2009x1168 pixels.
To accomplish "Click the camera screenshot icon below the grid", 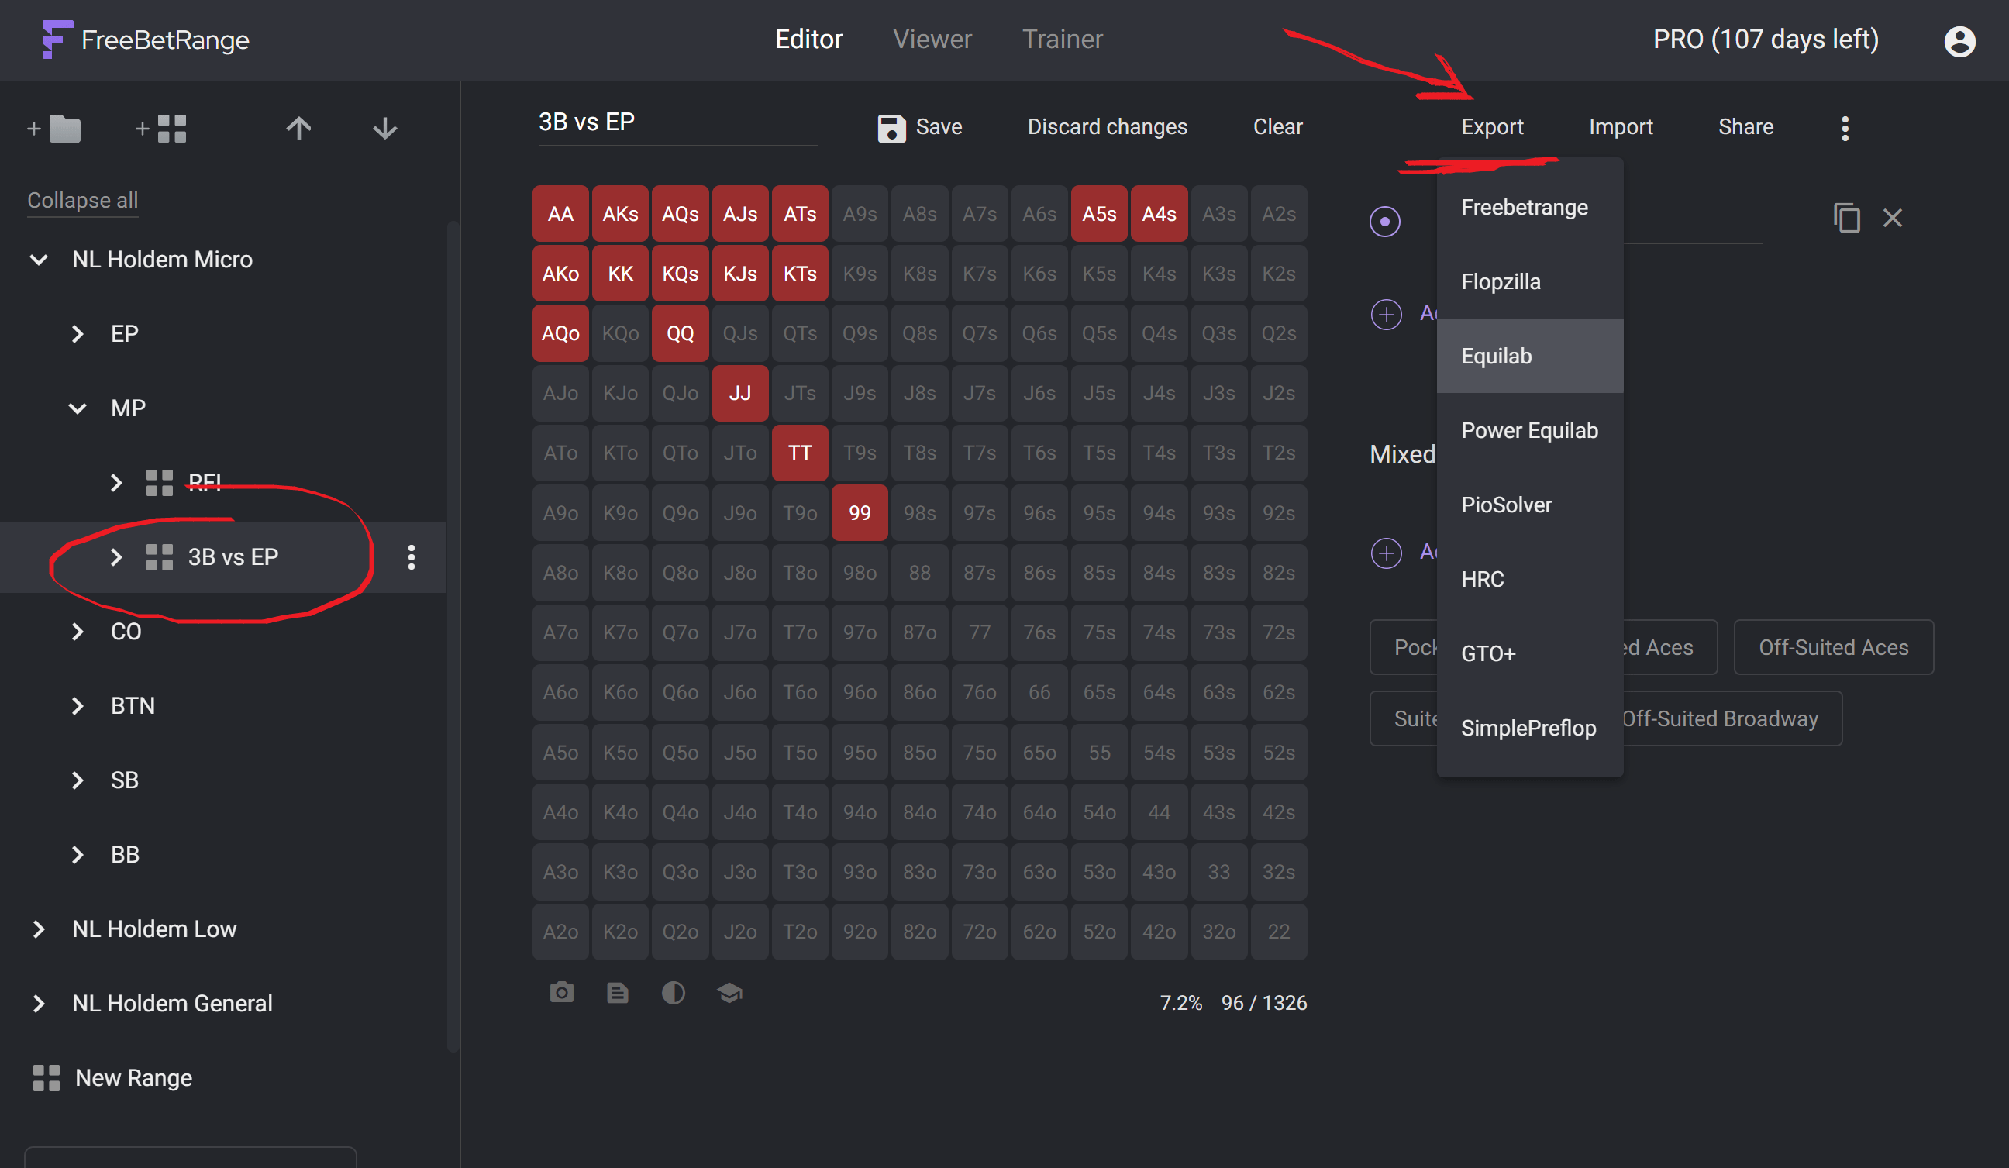I will click(561, 993).
